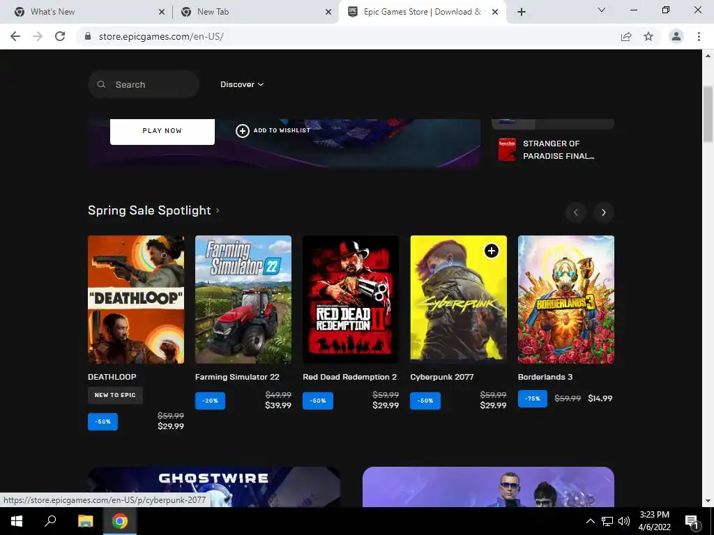Open the volume control in system tray
Viewport: 714px width, 535px height.
coord(624,521)
